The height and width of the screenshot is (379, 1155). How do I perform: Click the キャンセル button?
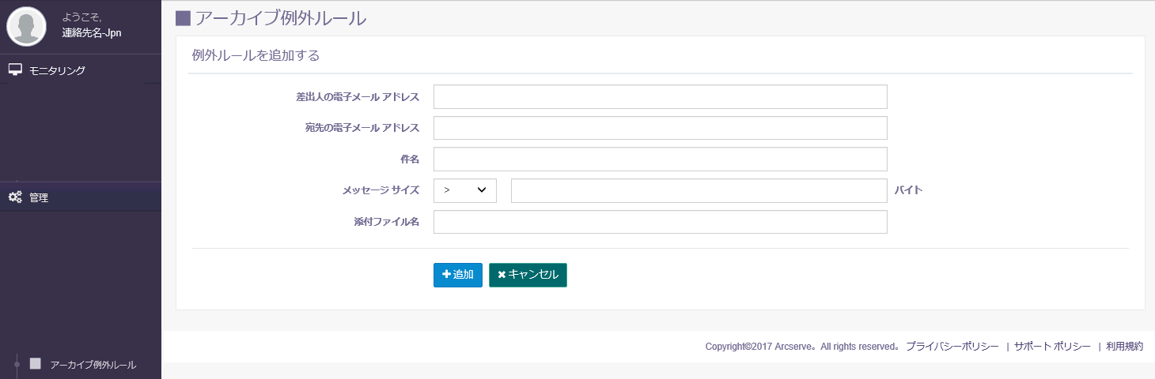[x=528, y=275]
